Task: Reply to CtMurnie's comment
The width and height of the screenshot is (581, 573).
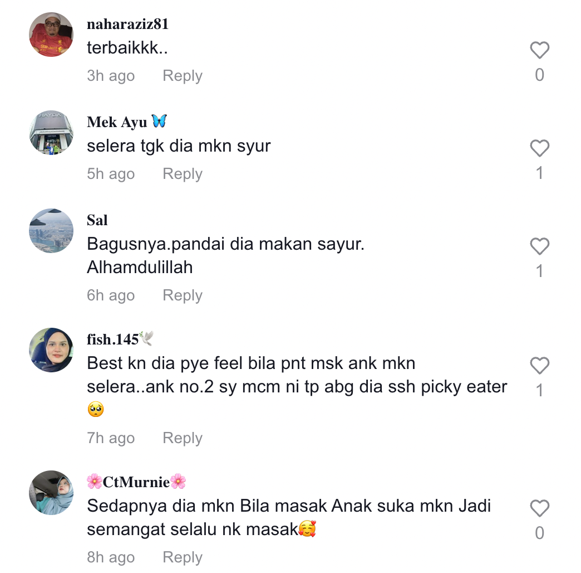Action: [183, 557]
